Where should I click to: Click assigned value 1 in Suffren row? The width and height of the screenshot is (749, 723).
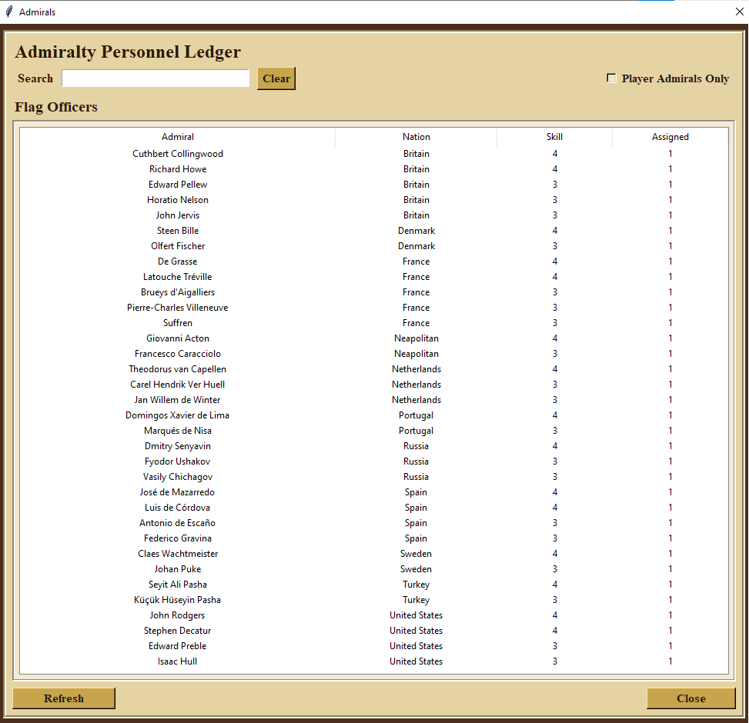tap(670, 323)
